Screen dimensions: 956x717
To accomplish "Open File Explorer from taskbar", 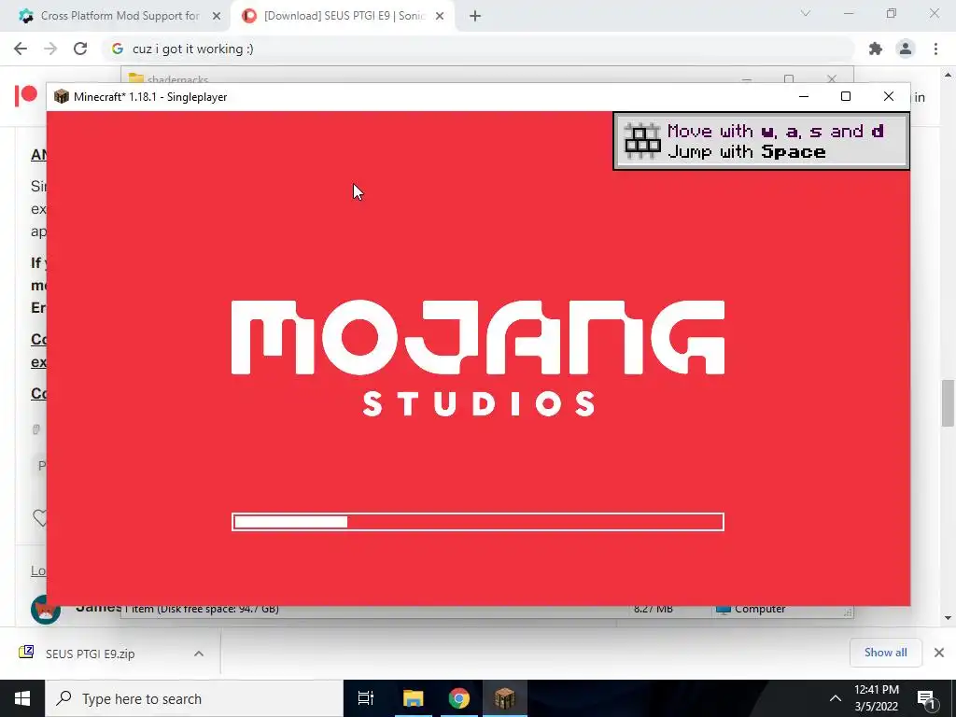I will point(413,698).
